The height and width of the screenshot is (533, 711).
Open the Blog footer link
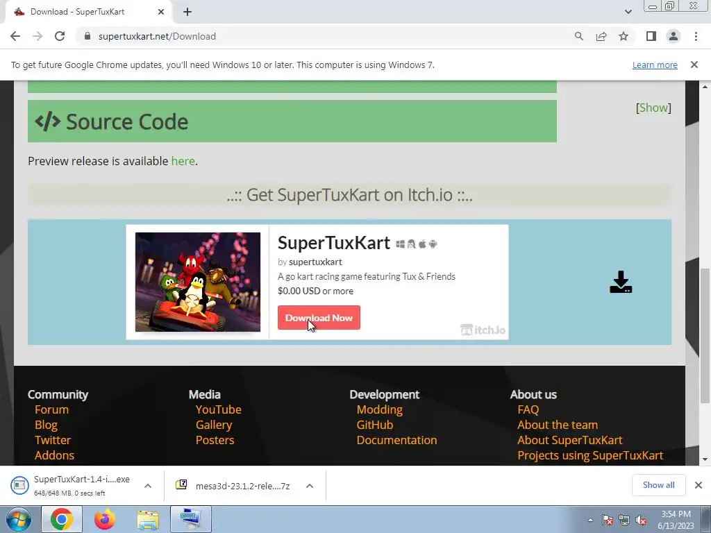point(46,425)
